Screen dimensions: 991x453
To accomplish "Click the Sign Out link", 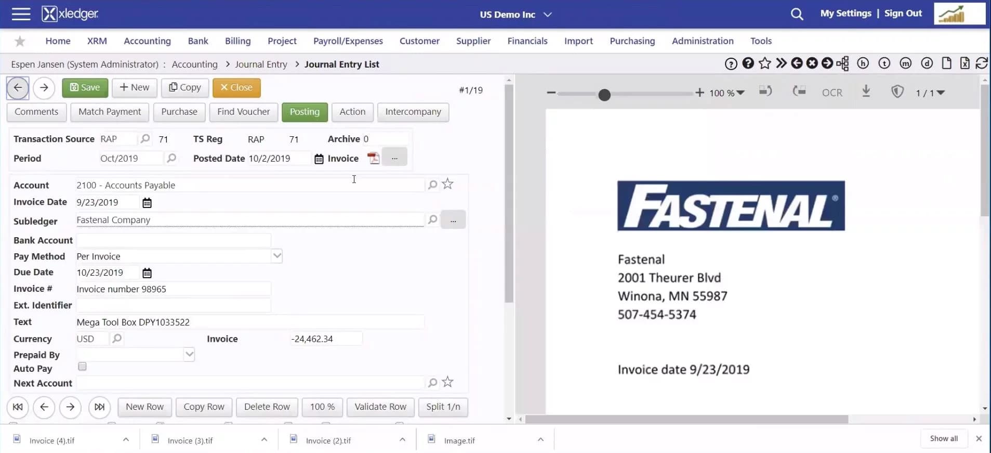I will click(x=903, y=14).
